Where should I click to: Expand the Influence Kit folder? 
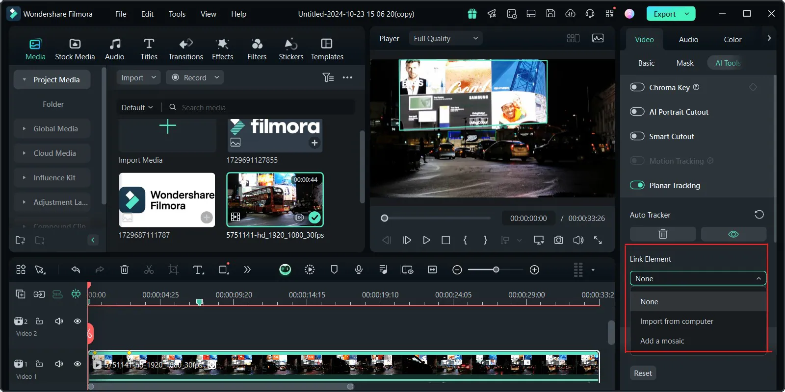(x=52, y=177)
